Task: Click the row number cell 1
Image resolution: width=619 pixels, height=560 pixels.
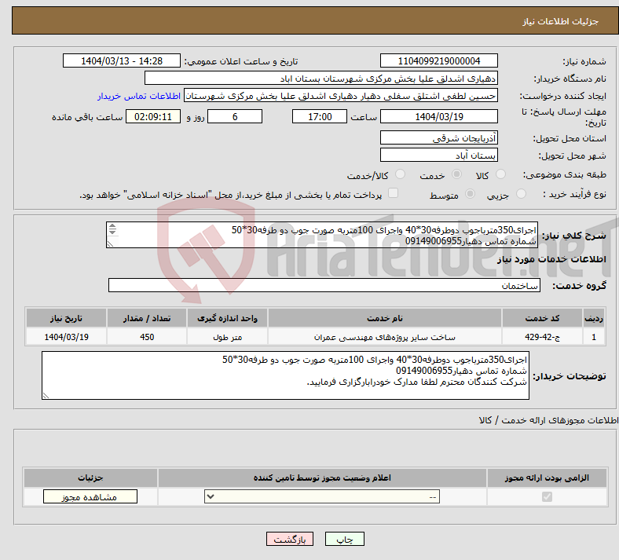Action: (x=594, y=337)
